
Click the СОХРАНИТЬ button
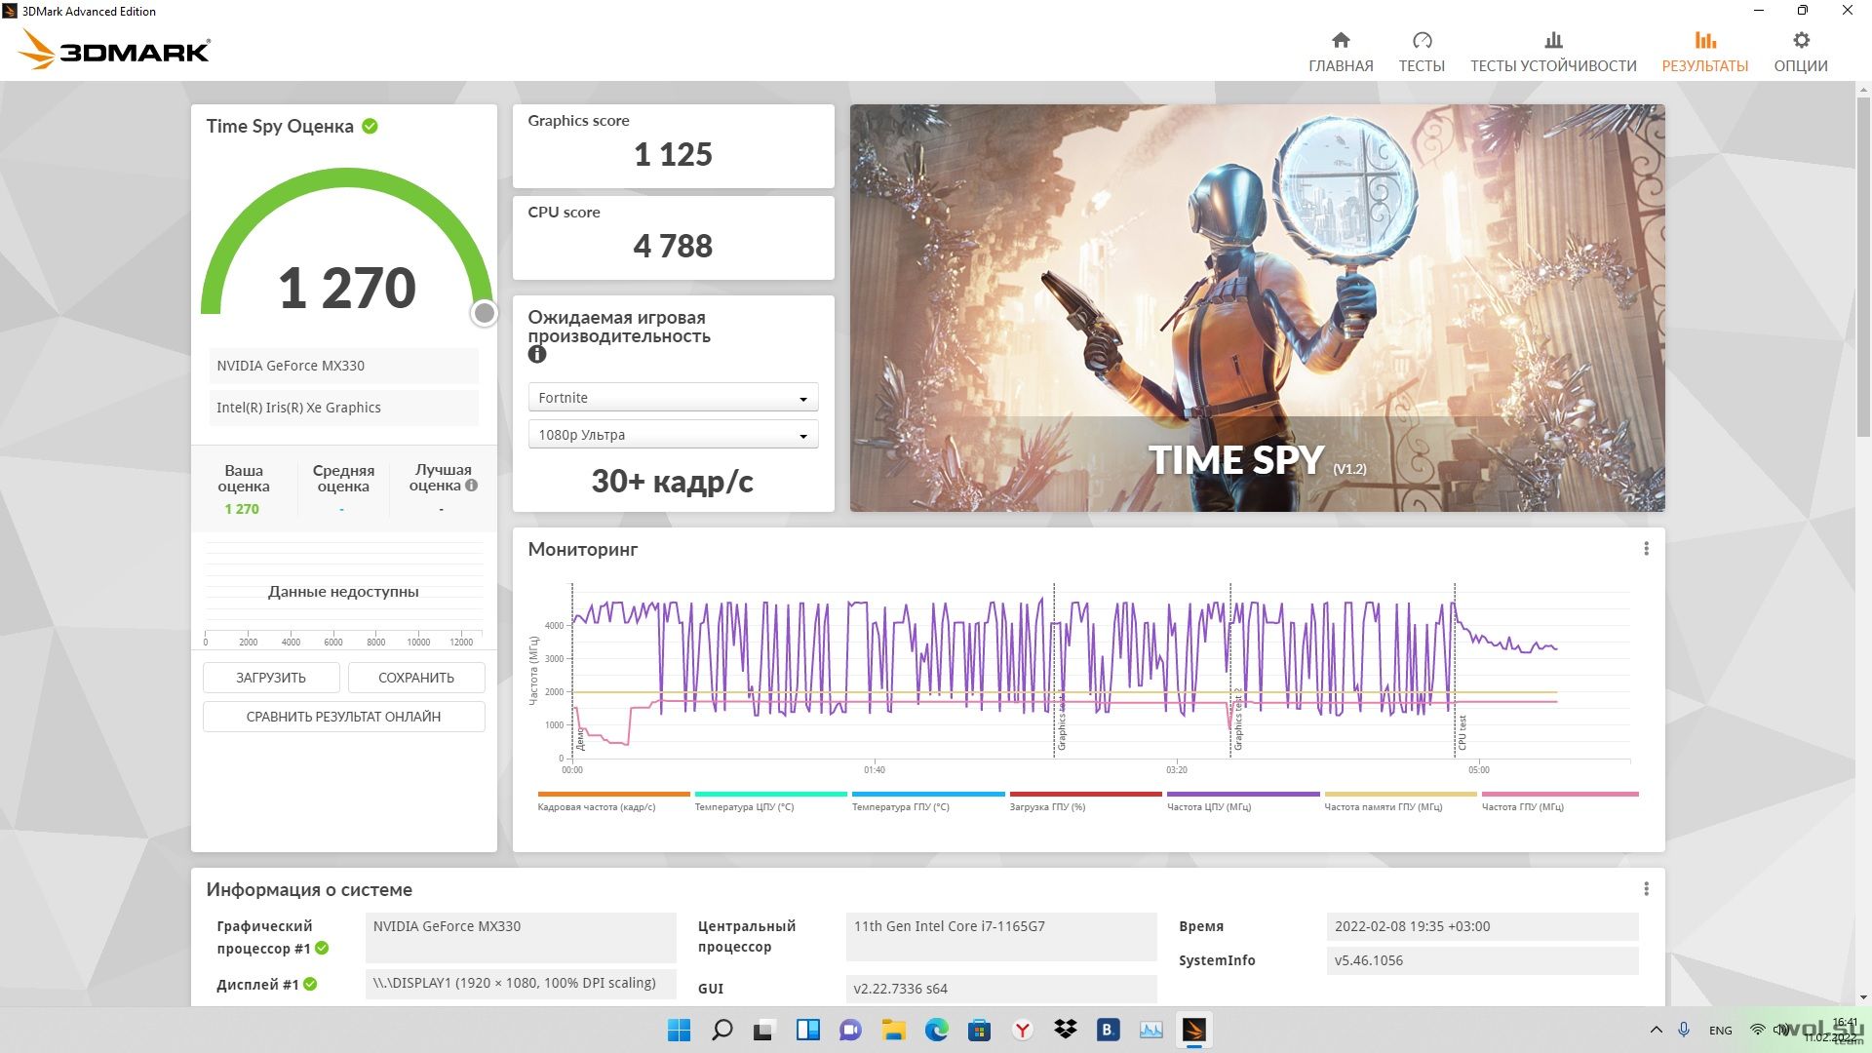416,678
